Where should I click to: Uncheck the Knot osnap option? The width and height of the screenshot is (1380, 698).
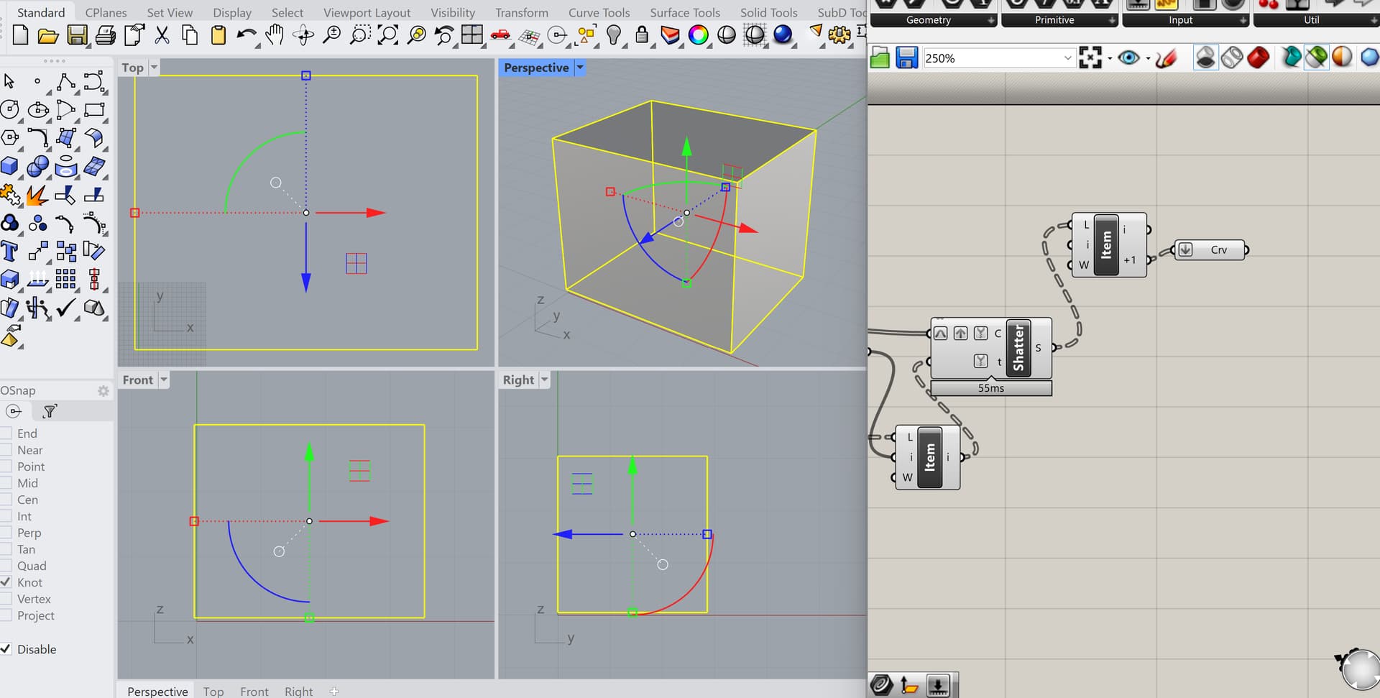point(6,582)
